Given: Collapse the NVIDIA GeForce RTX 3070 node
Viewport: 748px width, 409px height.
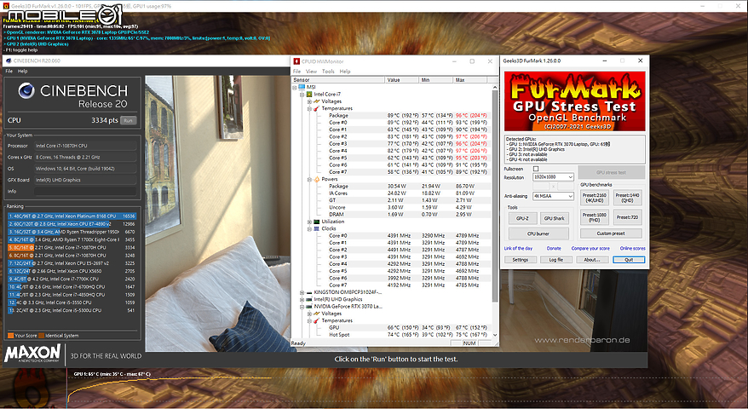Looking at the screenshot, I should (302, 307).
